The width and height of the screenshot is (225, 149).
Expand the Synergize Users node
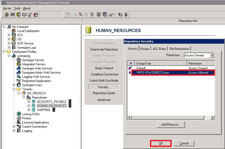click(x=14, y=85)
